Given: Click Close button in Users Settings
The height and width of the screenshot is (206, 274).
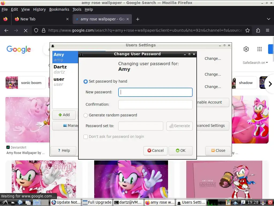Looking at the screenshot, I should (x=218, y=151).
